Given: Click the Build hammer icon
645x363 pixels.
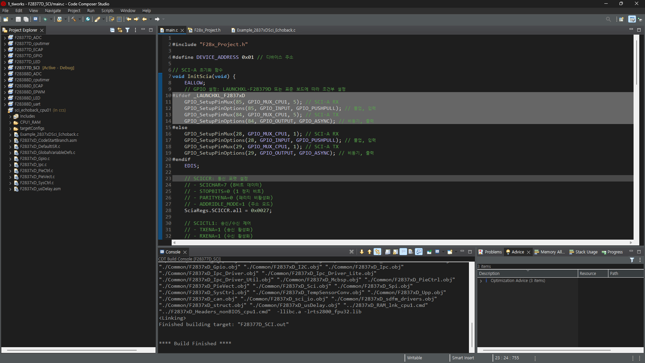Looking at the screenshot, I should click(x=74, y=19).
